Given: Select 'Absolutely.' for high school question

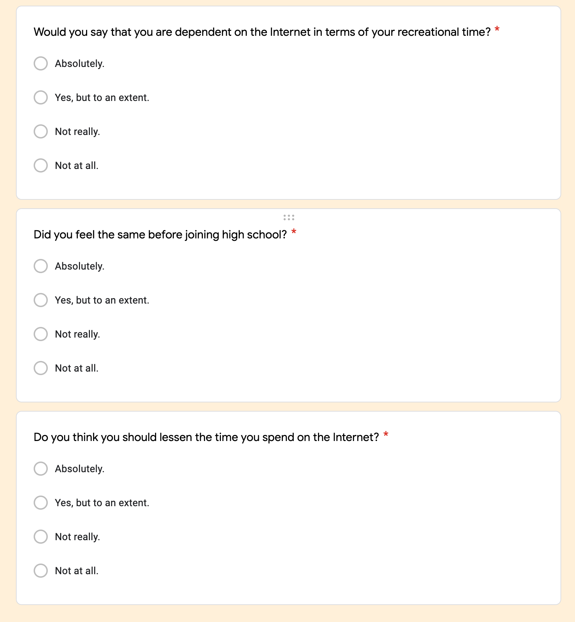Looking at the screenshot, I should click(41, 266).
